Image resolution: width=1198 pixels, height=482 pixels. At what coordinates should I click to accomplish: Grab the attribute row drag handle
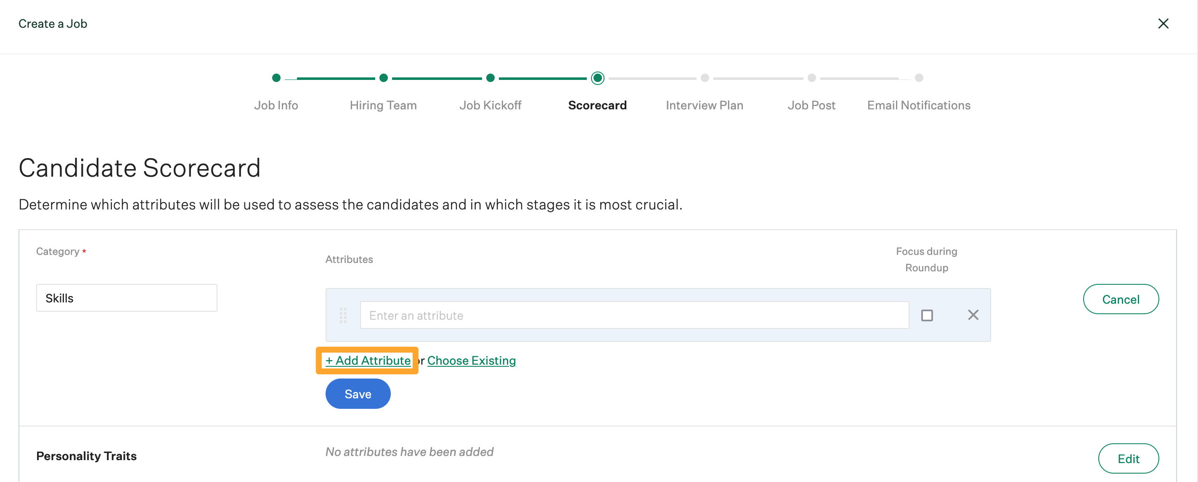(343, 315)
